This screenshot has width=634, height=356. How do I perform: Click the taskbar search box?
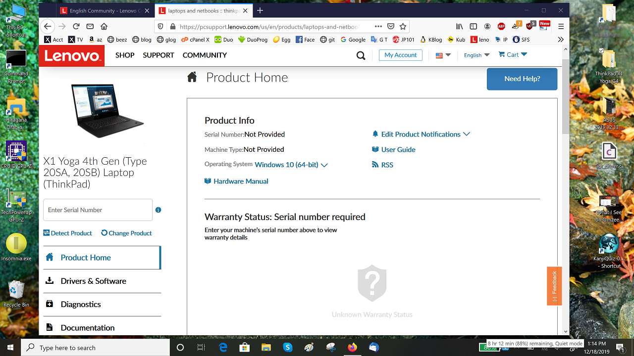96,347
